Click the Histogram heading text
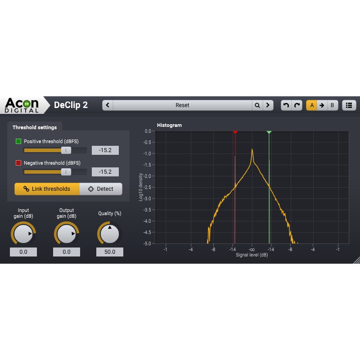Screen dimensions: 360x360 pos(170,125)
